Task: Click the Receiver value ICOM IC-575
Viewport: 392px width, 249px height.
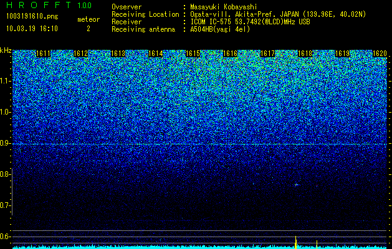Action: tap(250, 22)
